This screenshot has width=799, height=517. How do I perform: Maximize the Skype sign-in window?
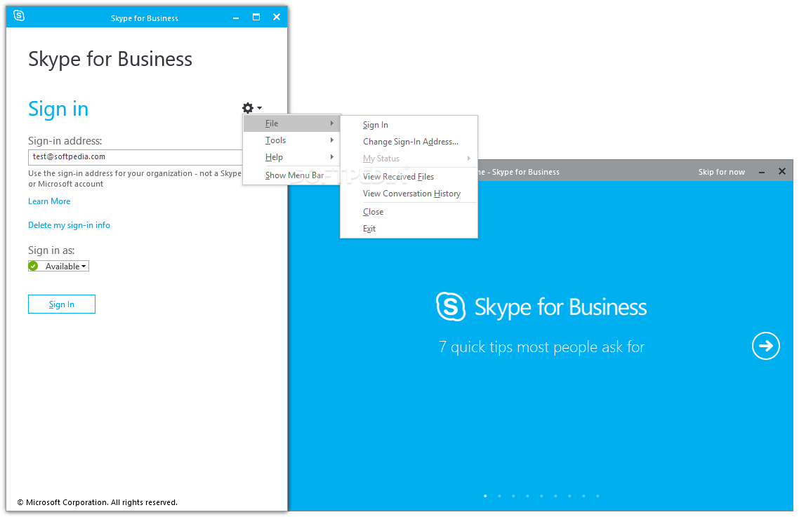pyautogui.click(x=256, y=17)
